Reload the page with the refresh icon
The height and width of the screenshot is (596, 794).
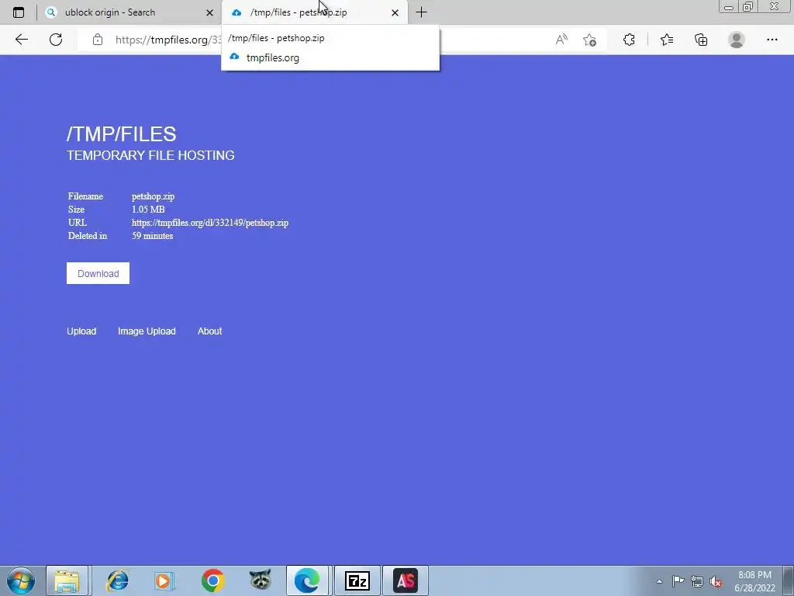[x=56, y=40]
